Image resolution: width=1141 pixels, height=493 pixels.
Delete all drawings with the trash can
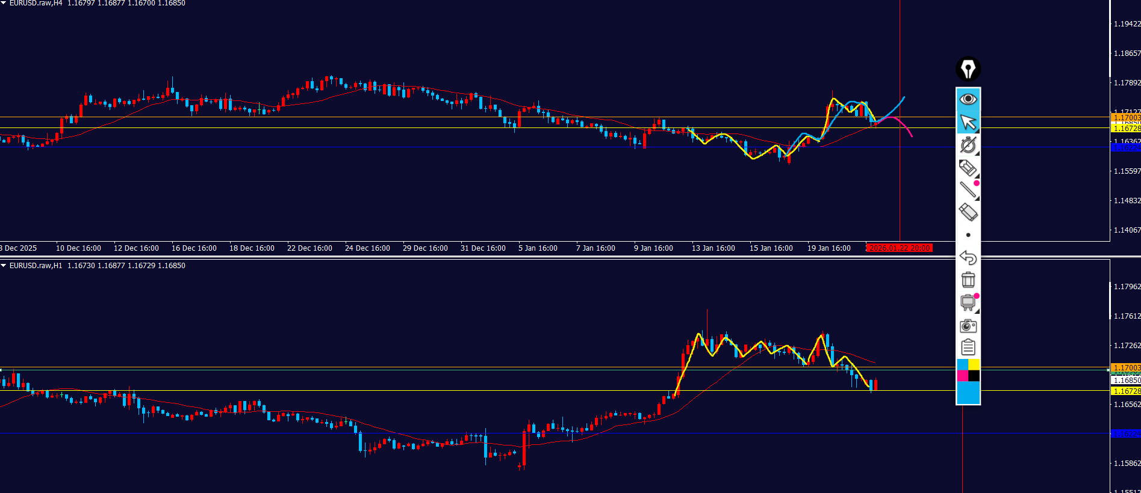click(968, 280)
